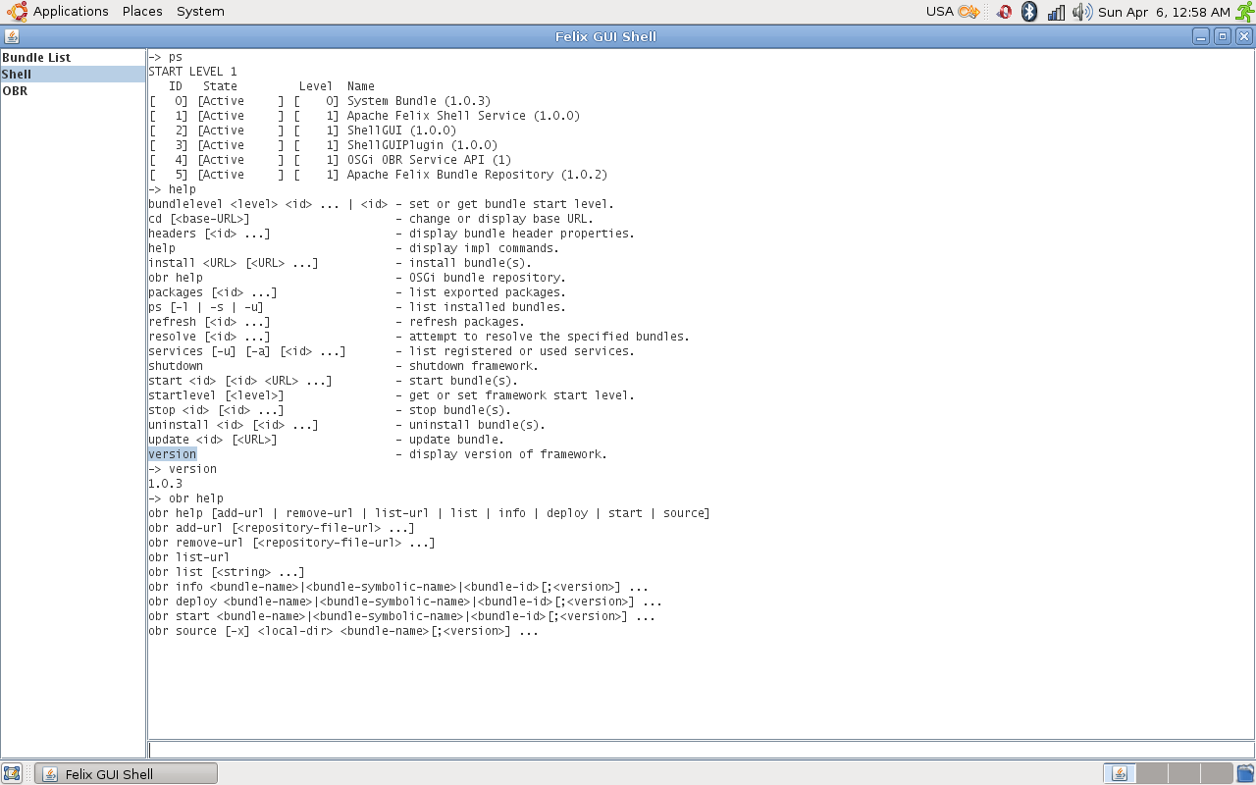Click the date and time clock
This screenshot has width=1256, height=785.
(1164, 12)
